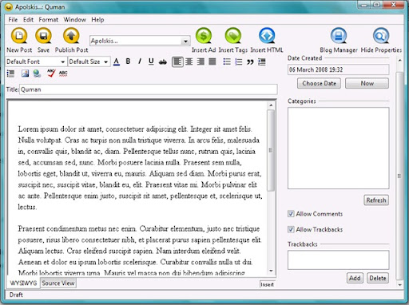Image resolution: width=409 pixels, height=305 pixels.
Task: Insert a hyperlink with the globe icon
Action: [37, 73]
